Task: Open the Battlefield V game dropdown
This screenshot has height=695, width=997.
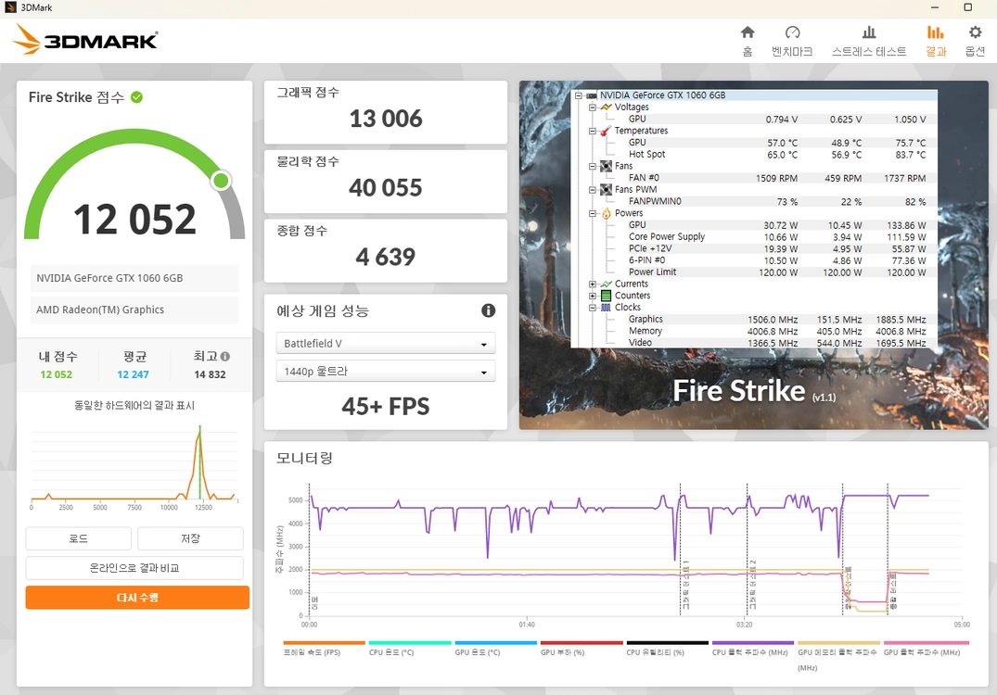Action: point(385,343)
